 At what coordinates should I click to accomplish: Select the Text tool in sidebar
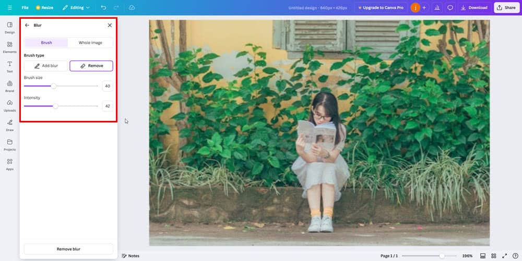tap(9, 66)
